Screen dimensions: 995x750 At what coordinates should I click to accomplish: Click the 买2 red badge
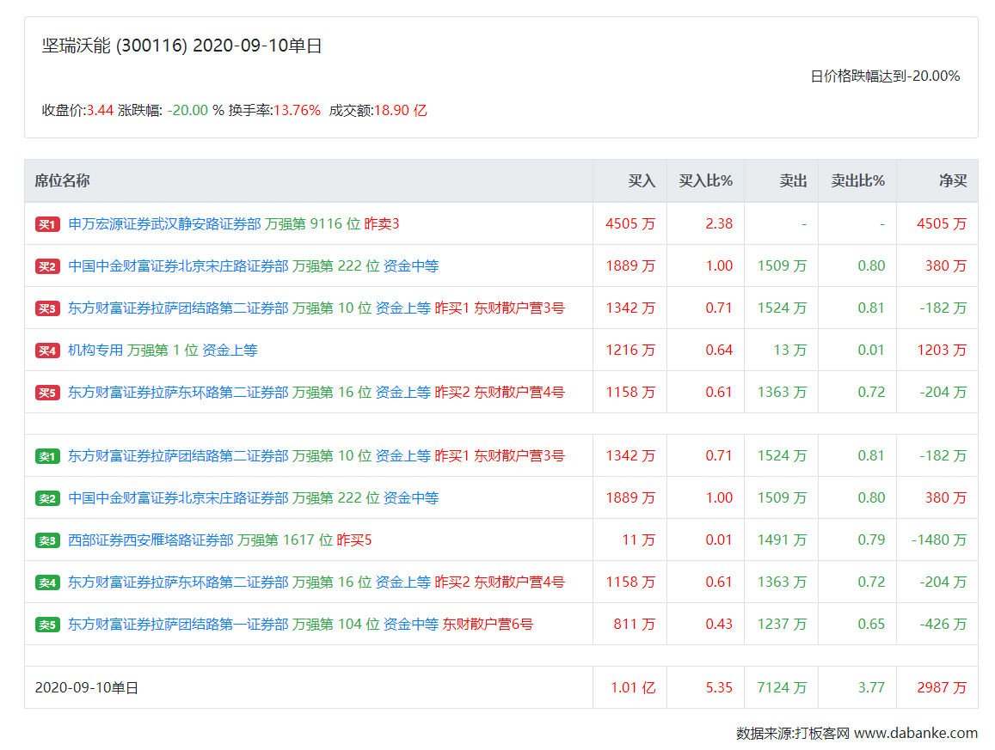tap(47, 266)
